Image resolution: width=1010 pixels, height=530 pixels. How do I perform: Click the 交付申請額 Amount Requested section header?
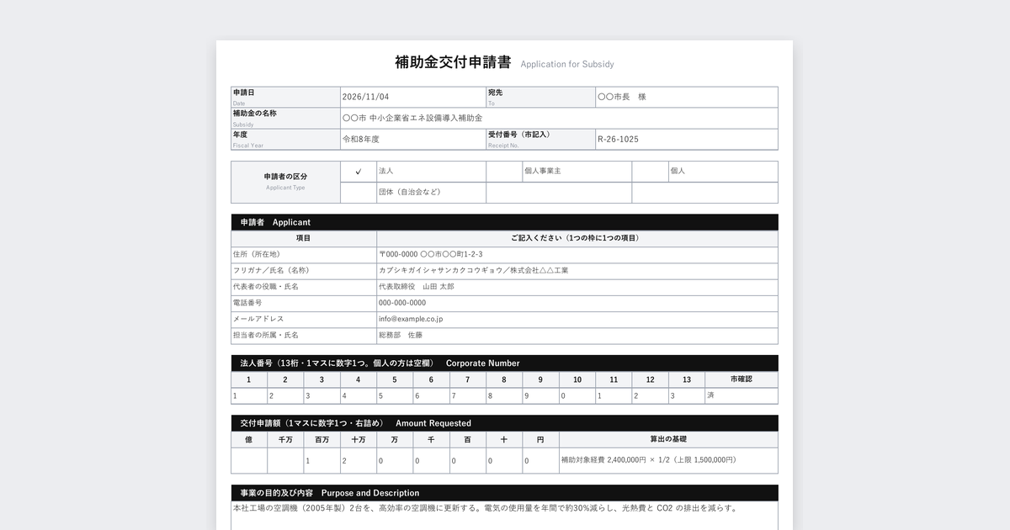(x=504, y=423)
